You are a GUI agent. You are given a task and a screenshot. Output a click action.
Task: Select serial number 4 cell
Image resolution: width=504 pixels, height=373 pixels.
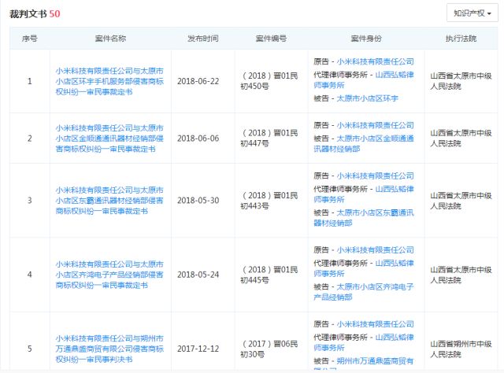[x=30, y=275]
